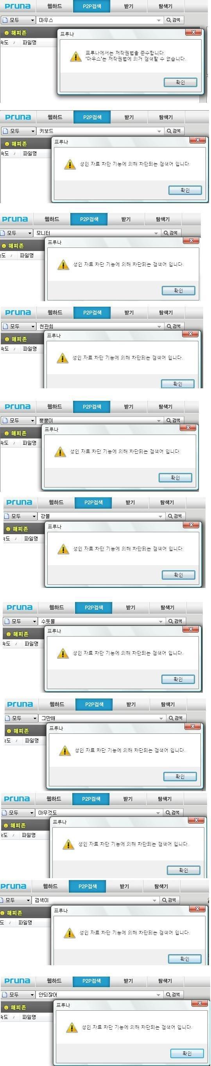Click the Pruna logo above the '뽕뽕이' search

18,406
